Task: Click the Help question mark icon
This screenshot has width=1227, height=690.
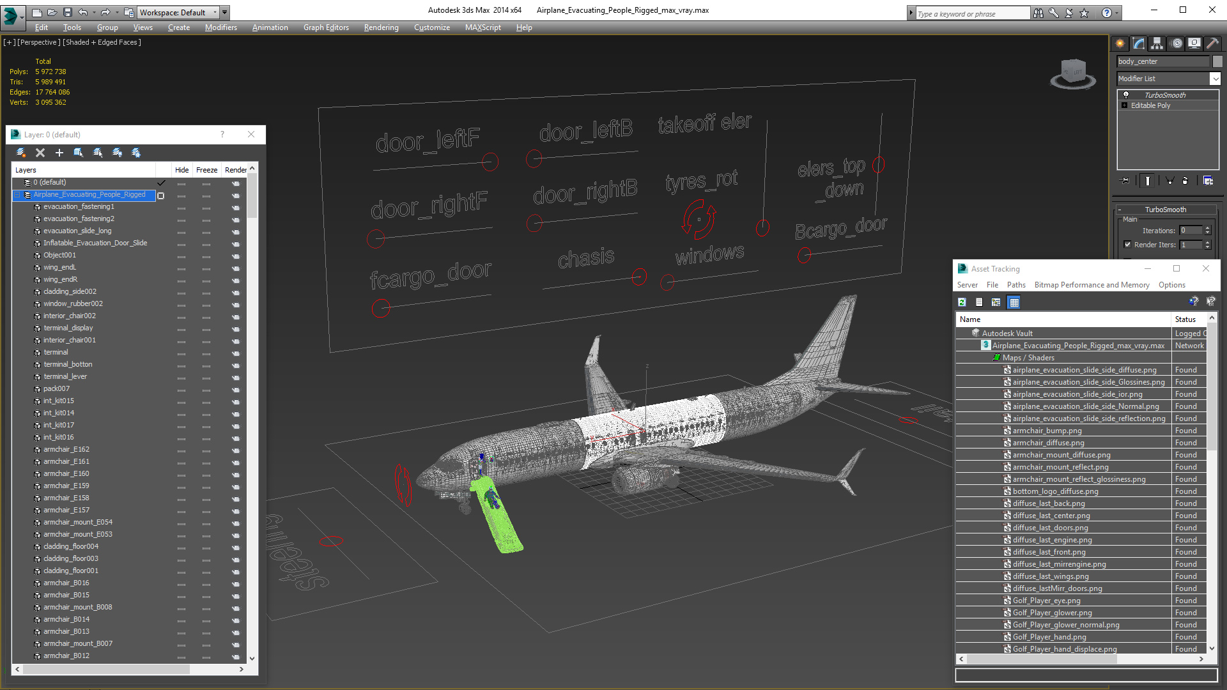Action: pyautogui.click(x=1107, y=13)
